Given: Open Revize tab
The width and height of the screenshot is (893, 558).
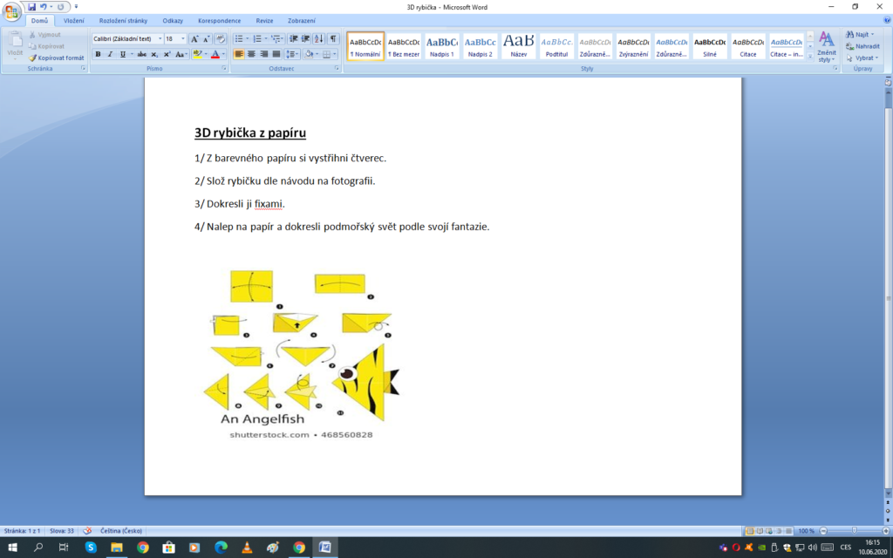Looking at the screenshot, I should 264,21.
